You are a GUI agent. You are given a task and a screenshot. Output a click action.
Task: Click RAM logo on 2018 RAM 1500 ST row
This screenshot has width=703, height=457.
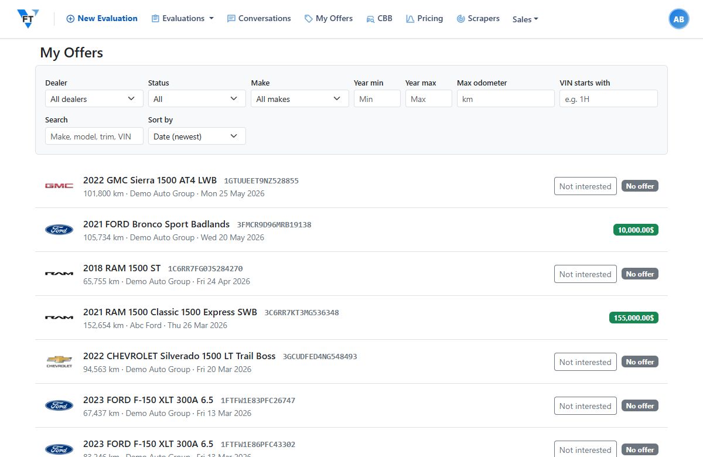pyautogui.click(x=59, y=274)
